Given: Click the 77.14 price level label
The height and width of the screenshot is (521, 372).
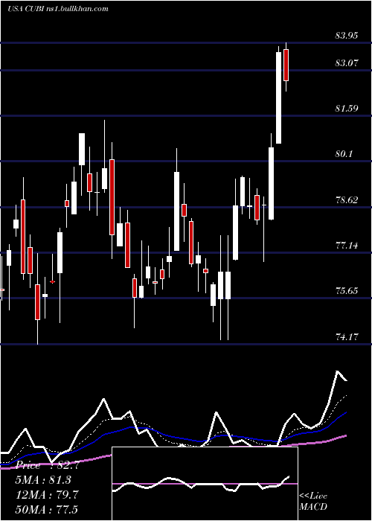Looking at the screenshot, I should [x=347, y=246].
